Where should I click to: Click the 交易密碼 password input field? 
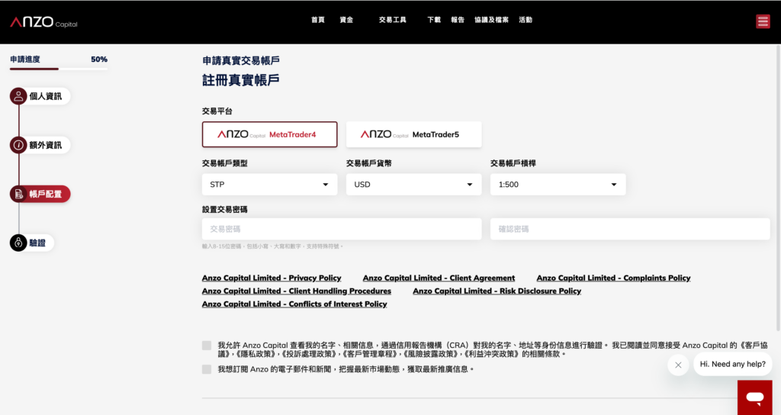pyautogui.click(x=342, y=229)
